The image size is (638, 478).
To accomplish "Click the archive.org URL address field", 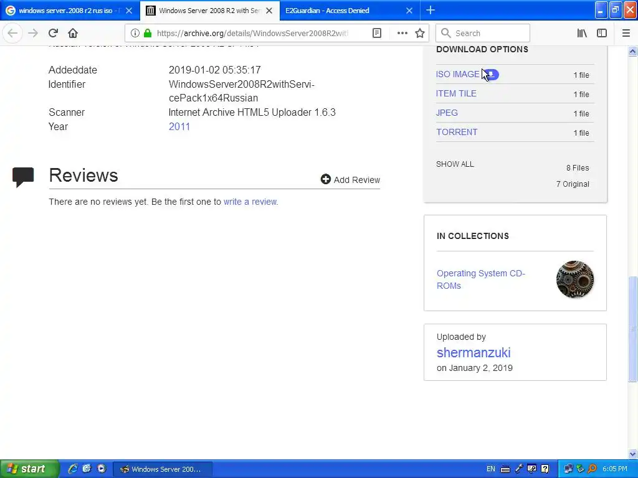I will (252, 33).
